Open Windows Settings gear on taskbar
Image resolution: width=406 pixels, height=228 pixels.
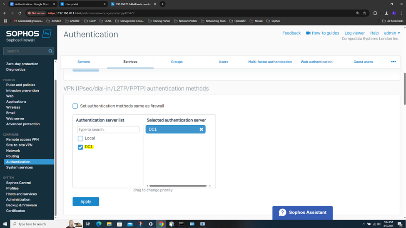[150, 224]
